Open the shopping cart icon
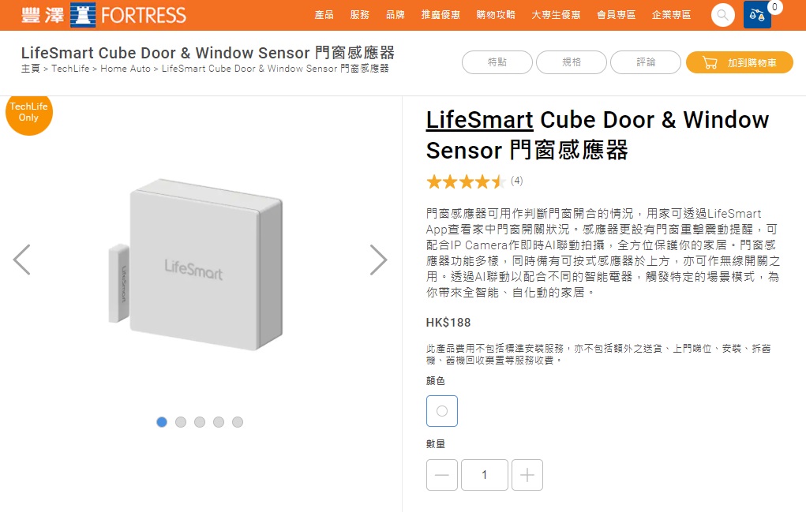The width and height of the screenshot is (806, 512). (757, 15)
